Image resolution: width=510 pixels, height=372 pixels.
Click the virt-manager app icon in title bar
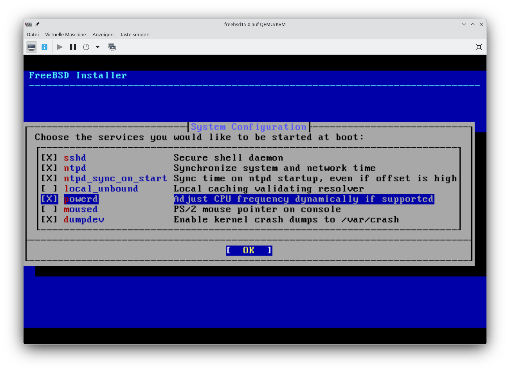tap(29, 24)
